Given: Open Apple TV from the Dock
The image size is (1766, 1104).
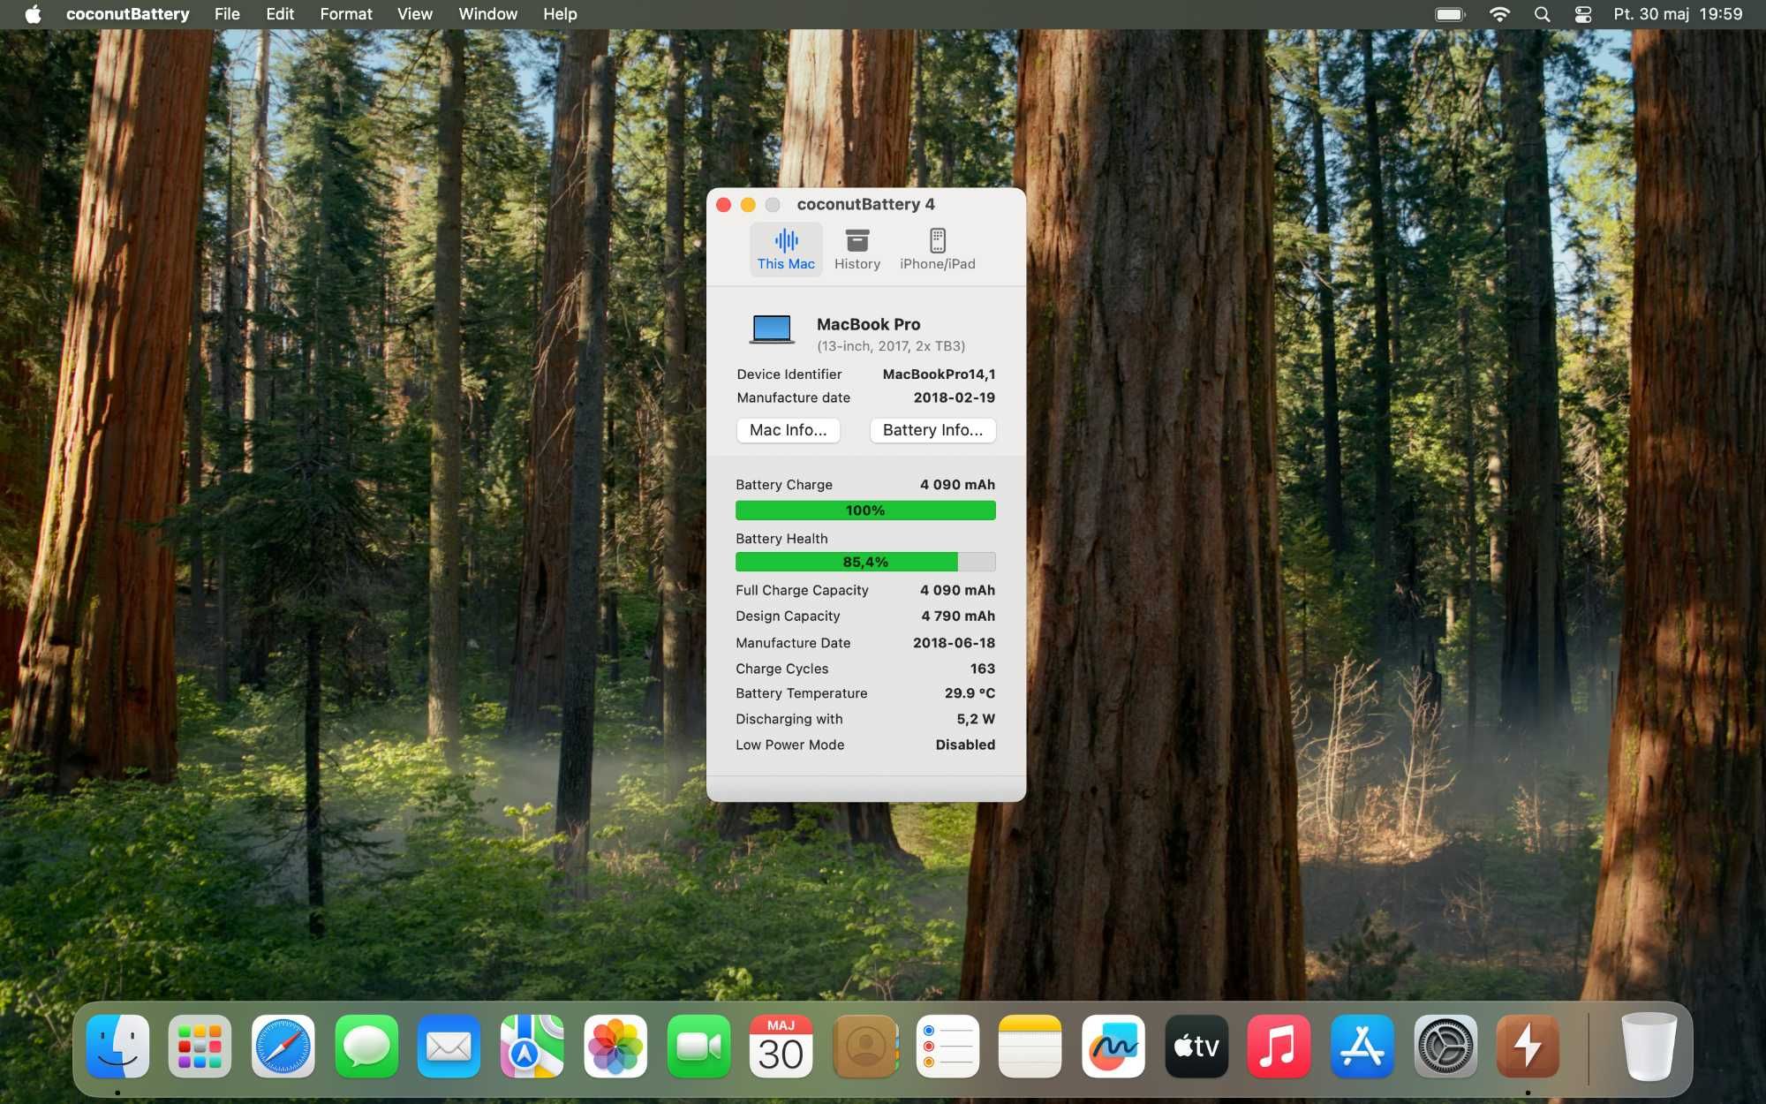Looking at the screenshot, I should point(1196,1047).
